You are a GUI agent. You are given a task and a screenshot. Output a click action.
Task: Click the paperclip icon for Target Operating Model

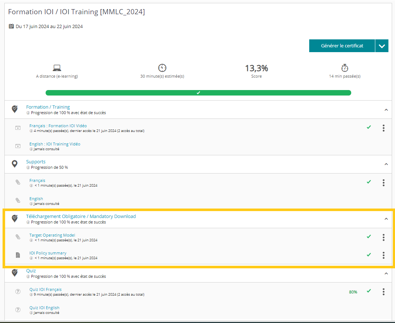[x=18, y=237]
